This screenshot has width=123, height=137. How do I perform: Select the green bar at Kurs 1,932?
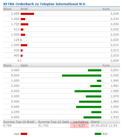pyautogui.click(x=92, y=117)
